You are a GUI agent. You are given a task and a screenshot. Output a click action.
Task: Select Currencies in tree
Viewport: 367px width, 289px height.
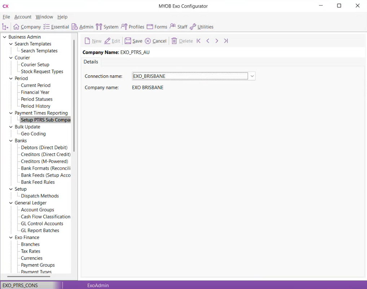pos(32,258)
